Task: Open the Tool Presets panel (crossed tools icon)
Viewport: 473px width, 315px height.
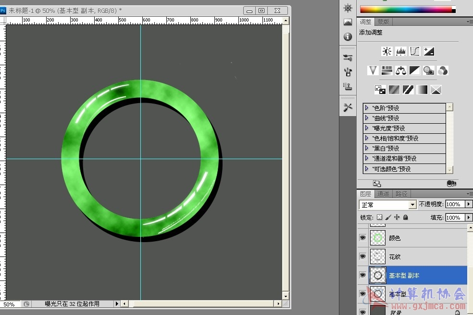Action: (348, 107)
